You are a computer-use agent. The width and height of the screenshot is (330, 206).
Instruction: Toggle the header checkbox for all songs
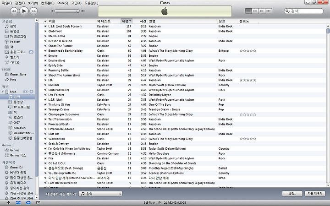tap(45, 21)
